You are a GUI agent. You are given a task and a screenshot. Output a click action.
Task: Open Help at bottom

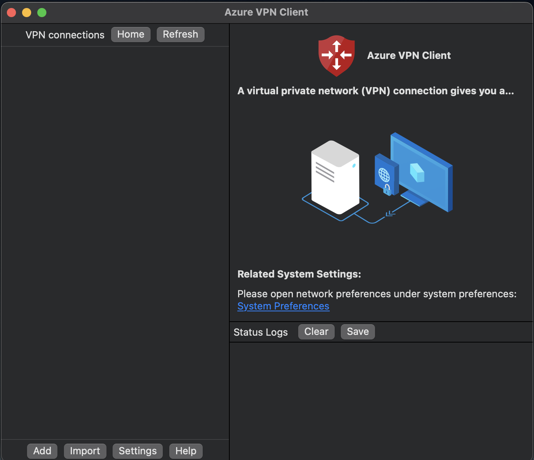pos(186,451)
